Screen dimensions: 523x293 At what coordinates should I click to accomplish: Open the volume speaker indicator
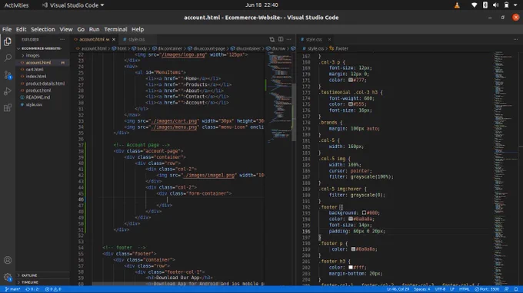coord(495,5)
